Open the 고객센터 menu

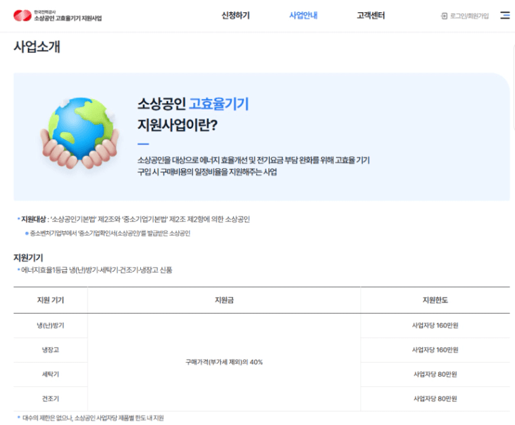[x=371, y=16]
